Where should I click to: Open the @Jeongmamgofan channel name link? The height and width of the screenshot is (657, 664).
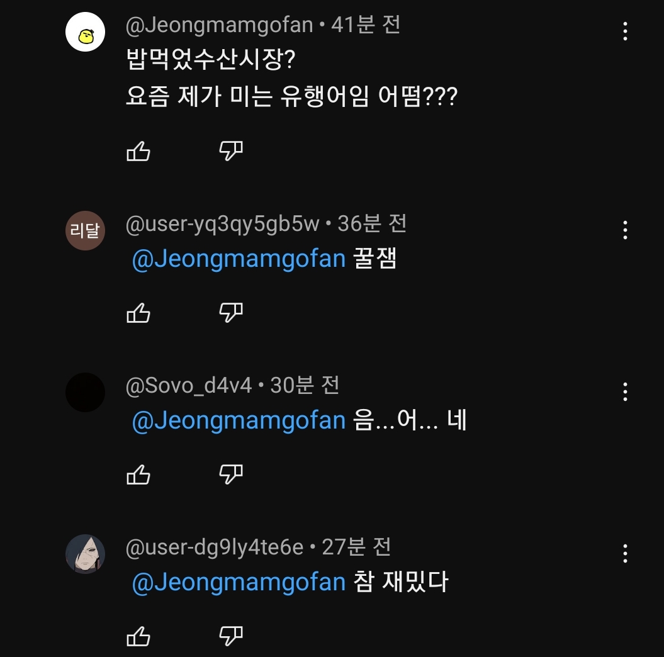[219, 25]
